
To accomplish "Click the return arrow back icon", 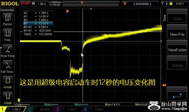I will tap(177, 97).
